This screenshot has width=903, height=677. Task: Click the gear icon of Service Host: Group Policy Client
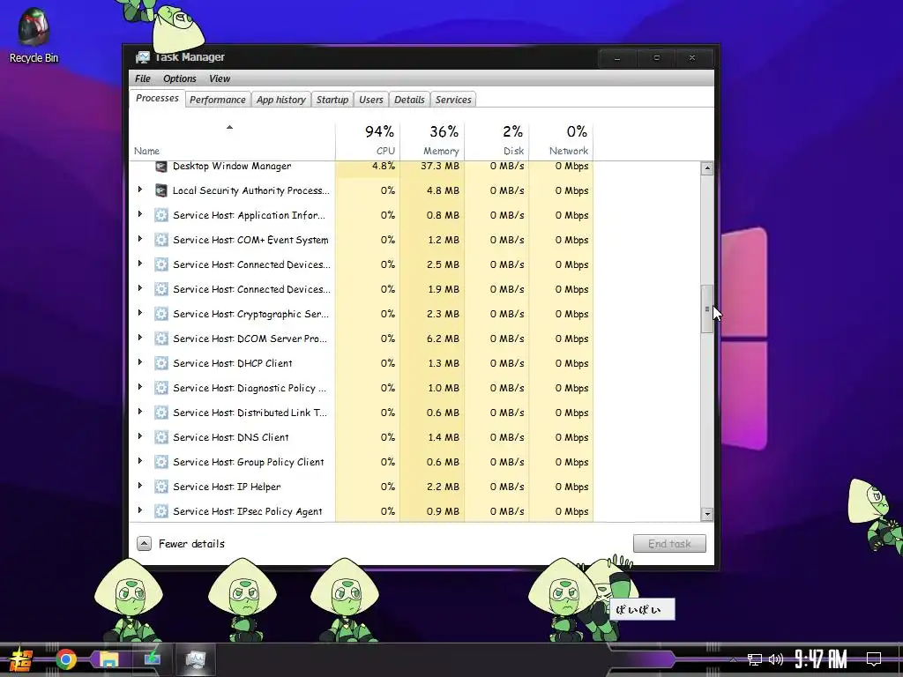(x=161, y=462)
